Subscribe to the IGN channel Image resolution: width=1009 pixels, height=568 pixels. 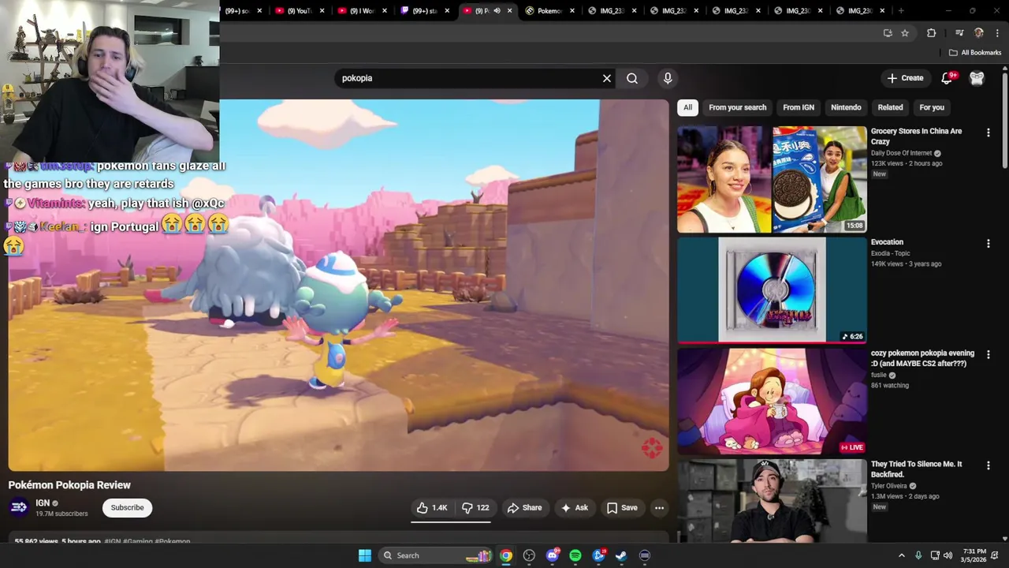127,507
